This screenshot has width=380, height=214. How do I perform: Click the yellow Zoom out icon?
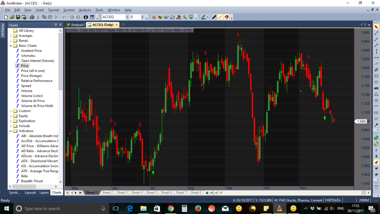376,144
